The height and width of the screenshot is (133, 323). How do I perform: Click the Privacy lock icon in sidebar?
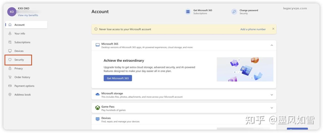[x=10, y=69]
